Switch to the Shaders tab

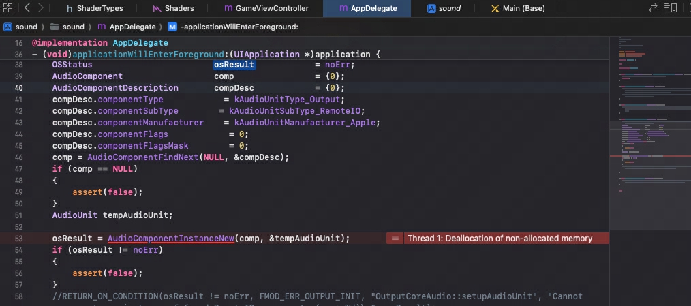pos(174,8)
